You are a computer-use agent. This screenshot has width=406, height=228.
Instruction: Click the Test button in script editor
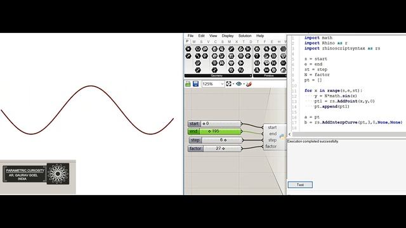click(x=300, y=184)
